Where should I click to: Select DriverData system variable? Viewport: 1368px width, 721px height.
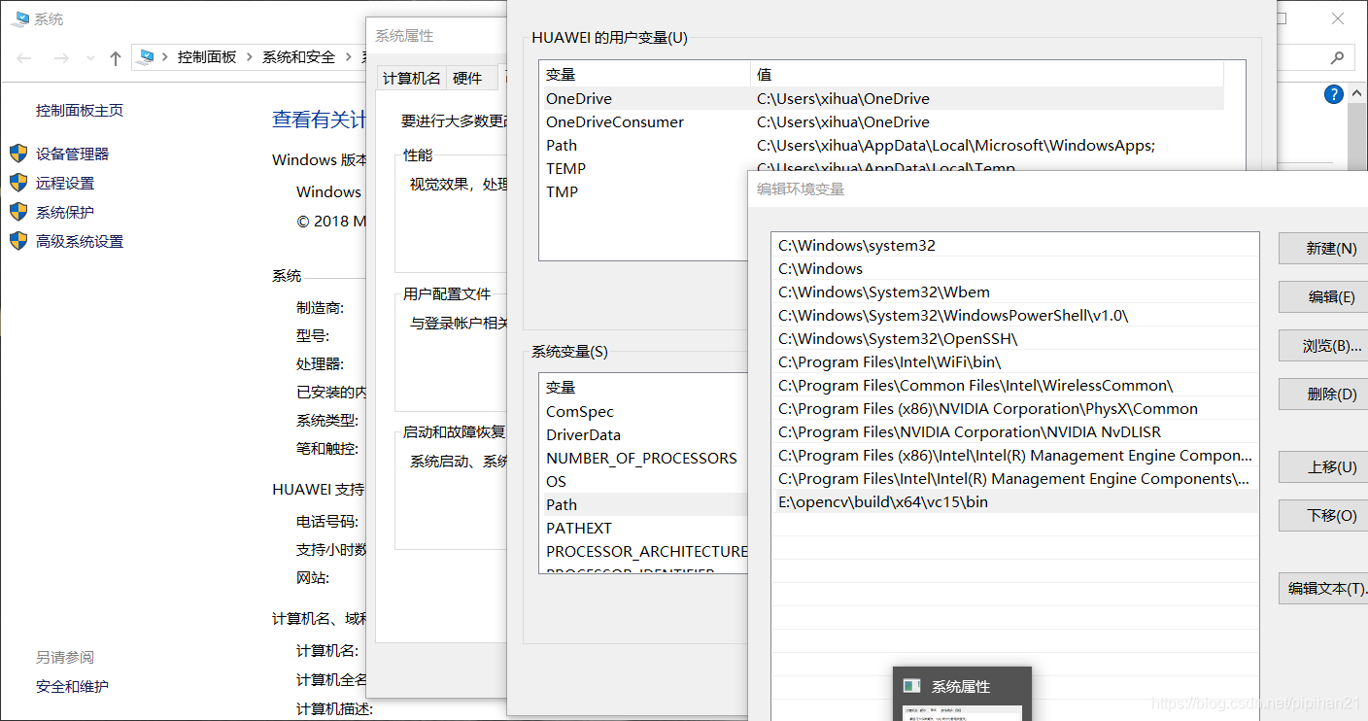coord(643,434)
